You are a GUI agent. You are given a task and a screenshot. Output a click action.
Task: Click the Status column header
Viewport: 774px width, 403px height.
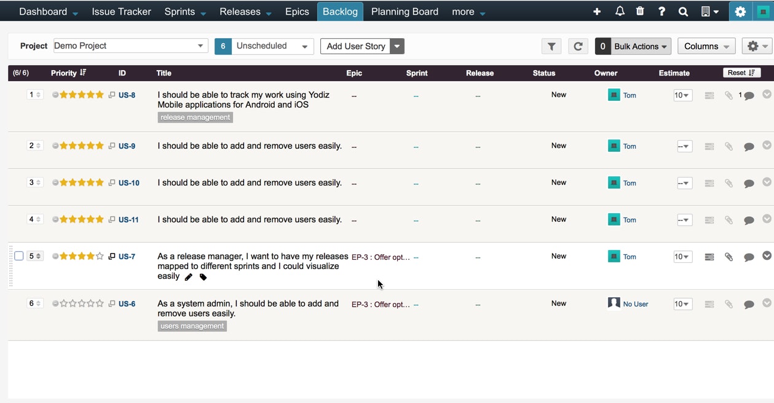pyautogui.click(x=544, y=73)
